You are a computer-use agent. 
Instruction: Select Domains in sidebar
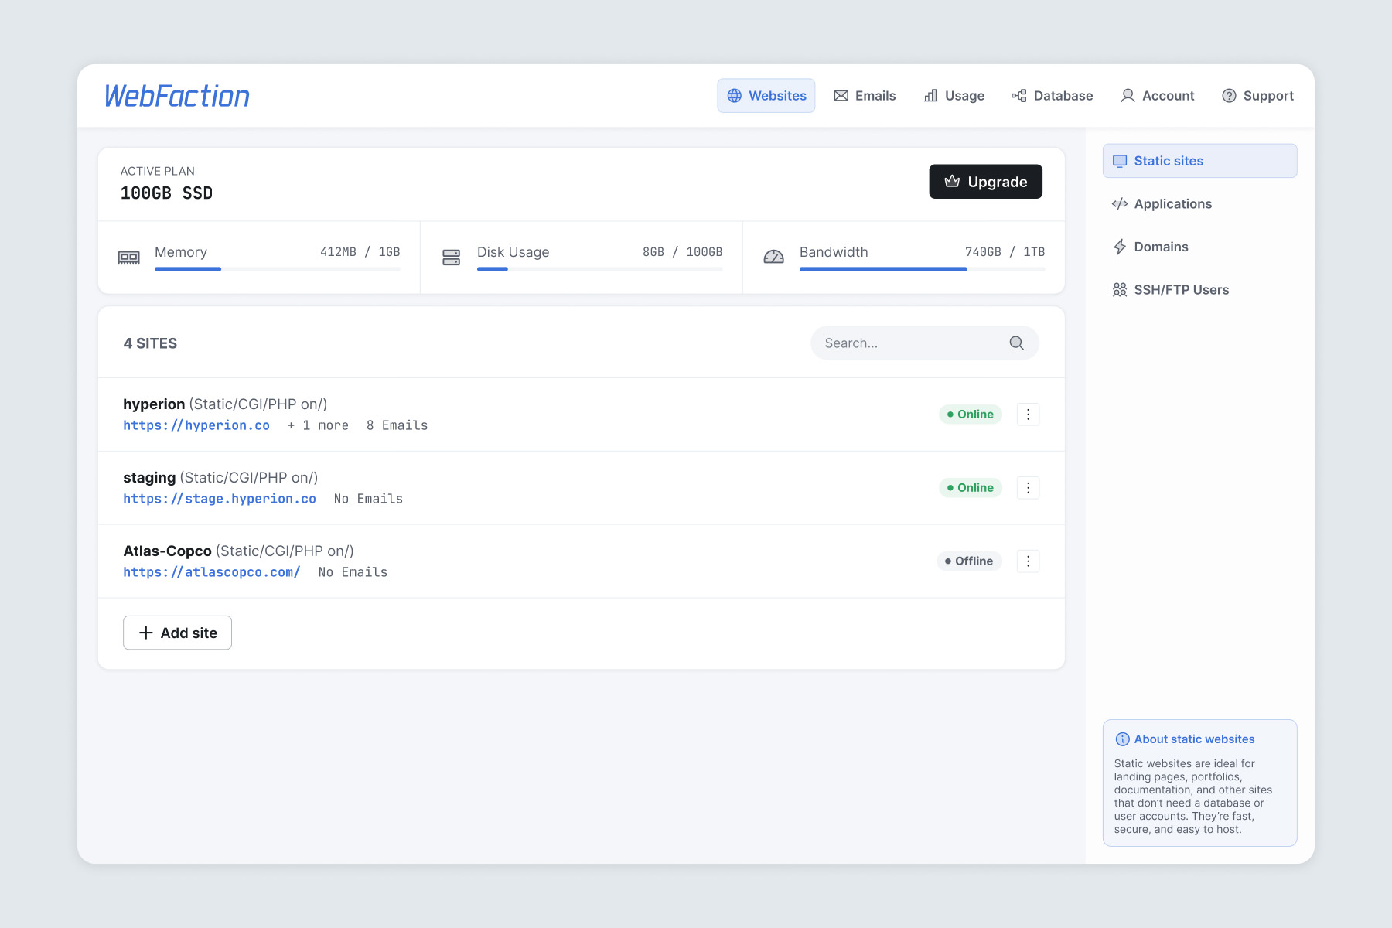point(1199,247)
